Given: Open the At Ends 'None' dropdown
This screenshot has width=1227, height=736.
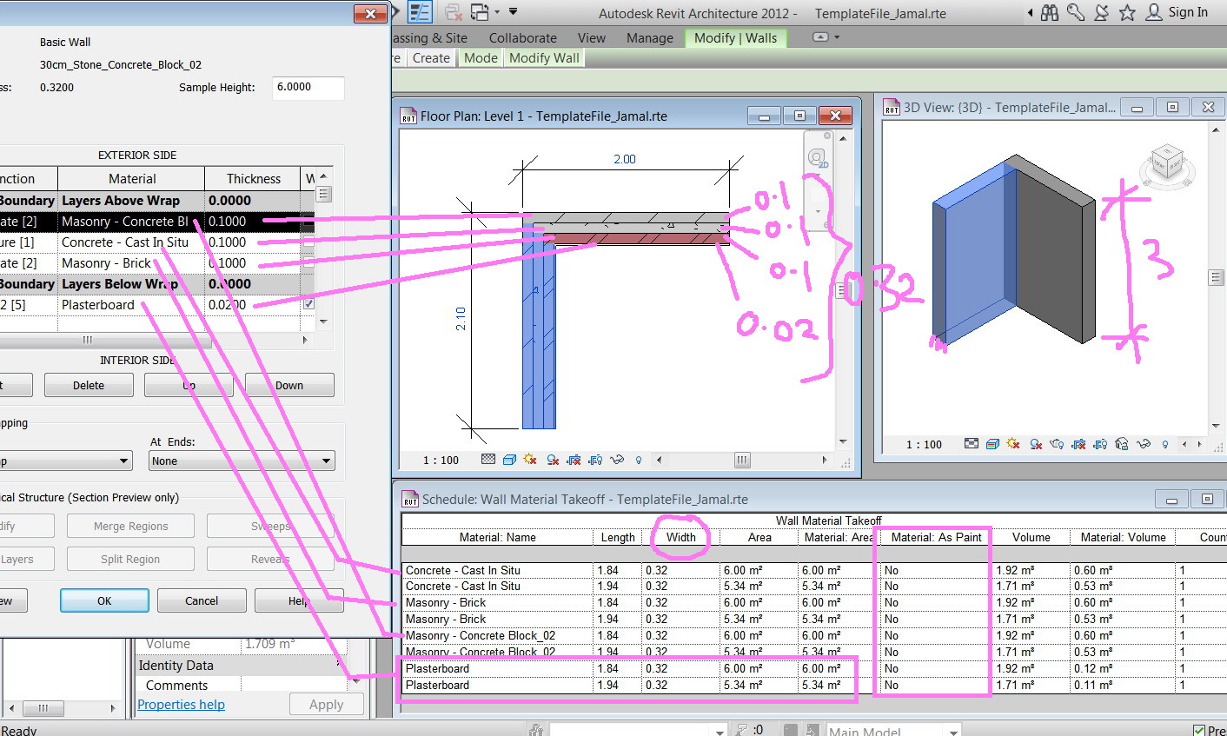Looking at the screenshot, I should 242,461.
